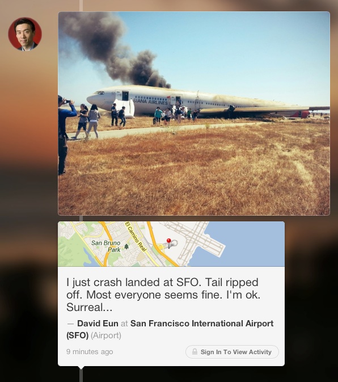Image resolution: width=338 pixels, height=382 pixels.
Task: Click the crash landed status text
Action: point(163,295)
